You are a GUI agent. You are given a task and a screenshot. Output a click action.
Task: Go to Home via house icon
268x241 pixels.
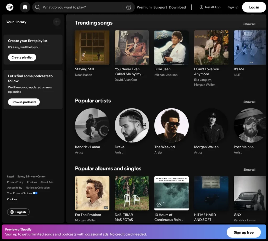click(25, 7)
